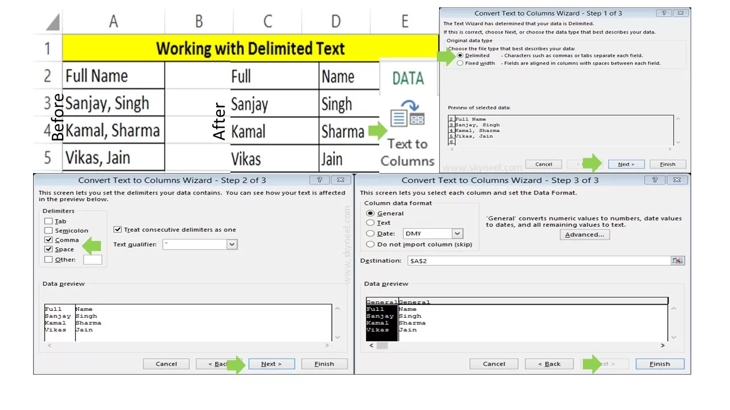Select column D header

point(335,21)
